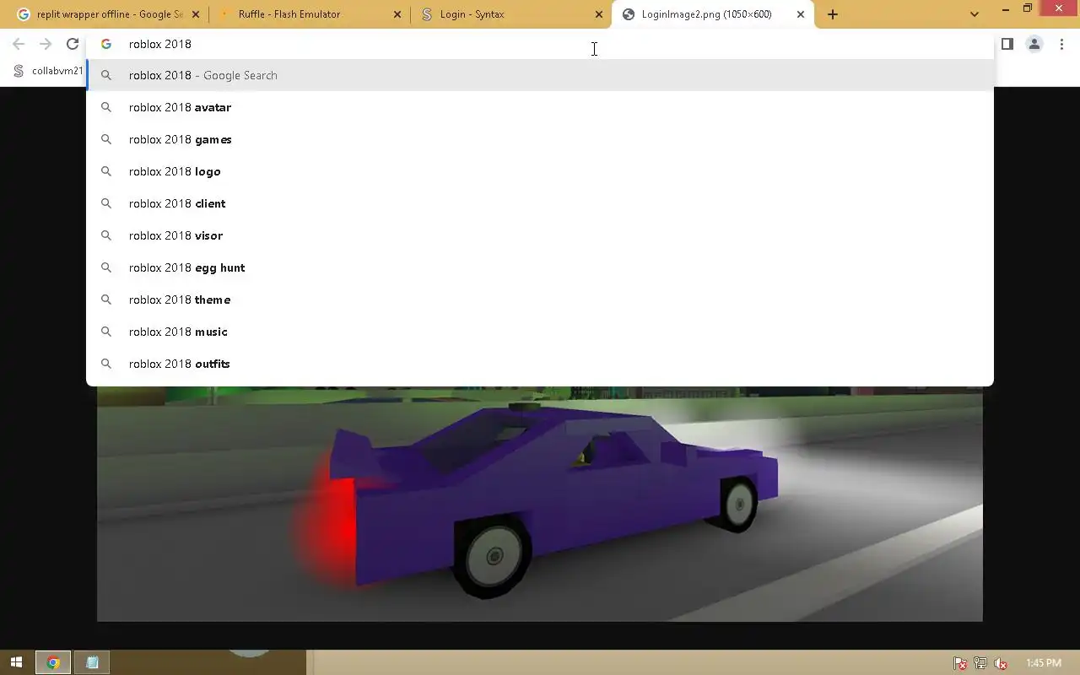1080x675 pixels.
Task: Open Chrome from the taskbar
Action: click(x=52, y=663)
